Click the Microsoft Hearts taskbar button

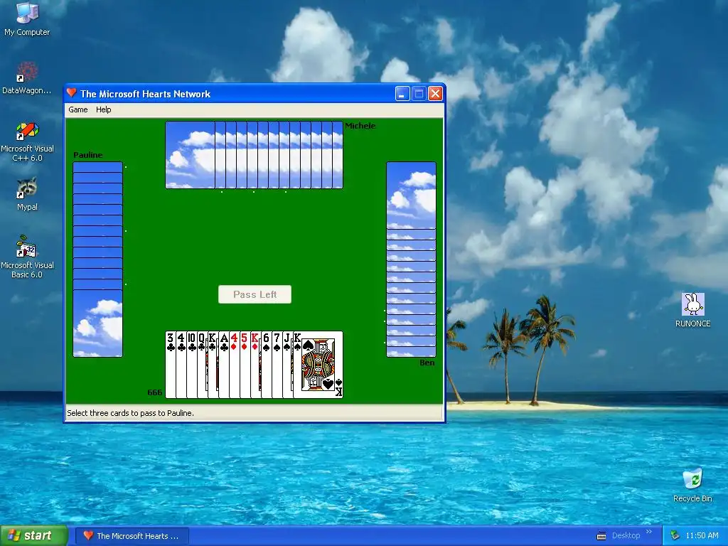132,536
